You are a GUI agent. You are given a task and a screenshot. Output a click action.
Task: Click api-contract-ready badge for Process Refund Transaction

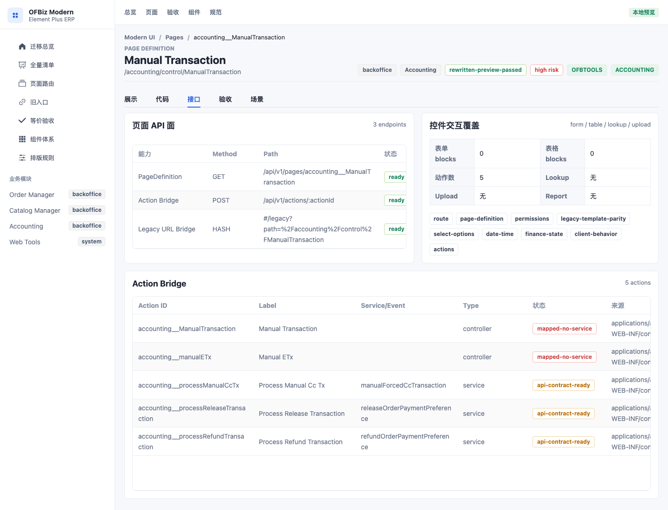(564, 442)
